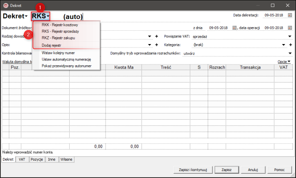
Task: Open Pomoc help button
Action: [280, 170]
